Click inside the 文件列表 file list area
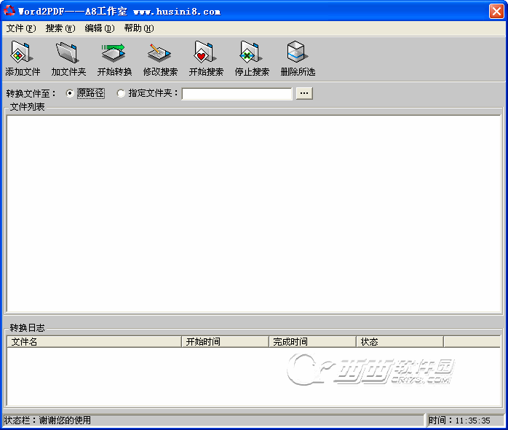The image size is (508, 430). (254, 214)
